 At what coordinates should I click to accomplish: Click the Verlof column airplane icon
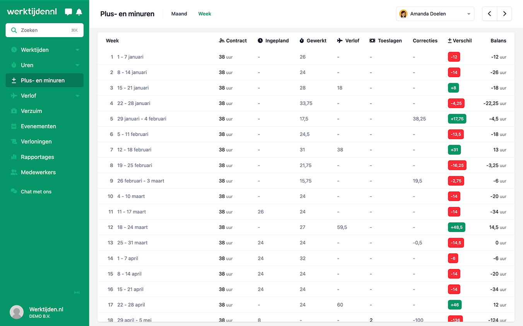coord(340,41)
